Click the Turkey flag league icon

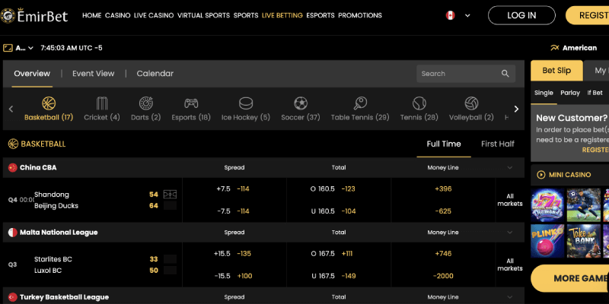(13, 297)
